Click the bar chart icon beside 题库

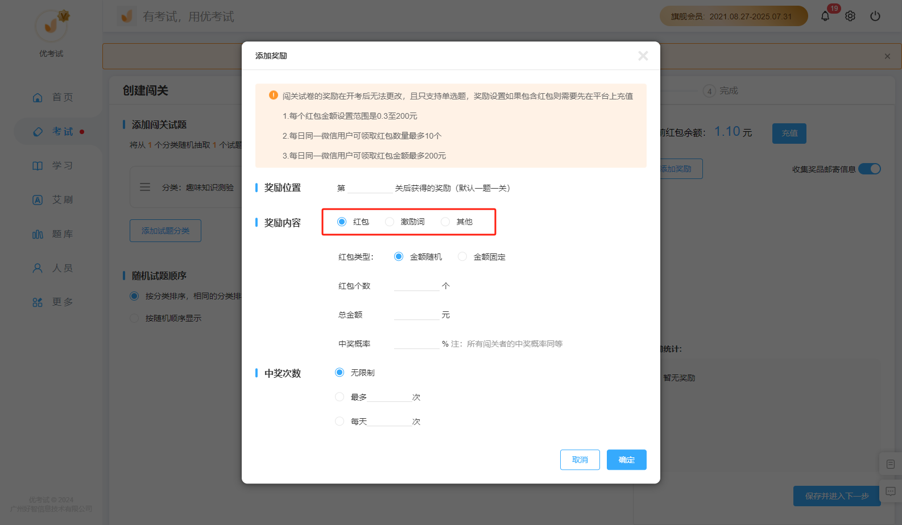[x=38, y=234]
